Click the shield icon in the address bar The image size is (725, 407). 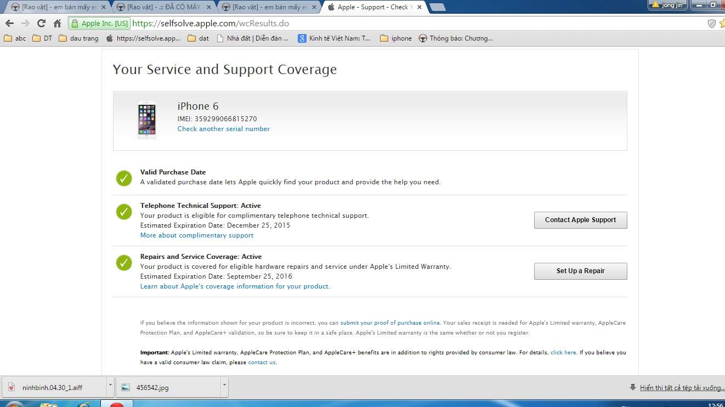(x=712, y=23)
